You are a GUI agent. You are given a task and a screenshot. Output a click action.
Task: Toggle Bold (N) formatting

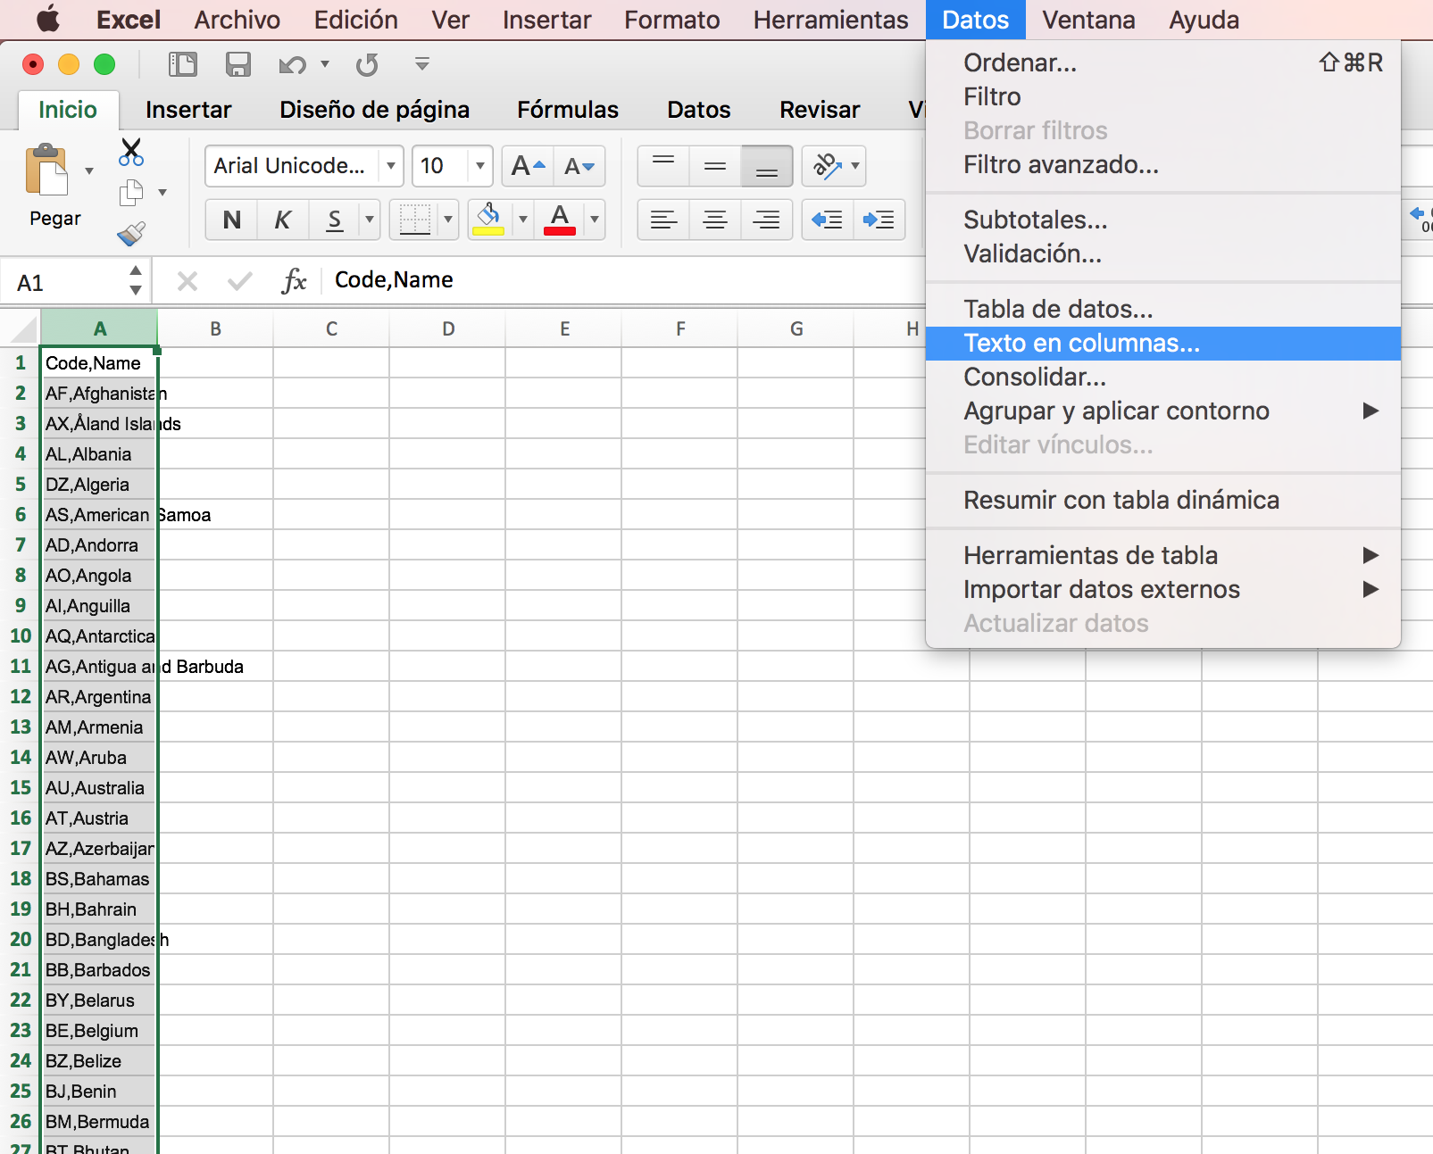tap(232, 220)
